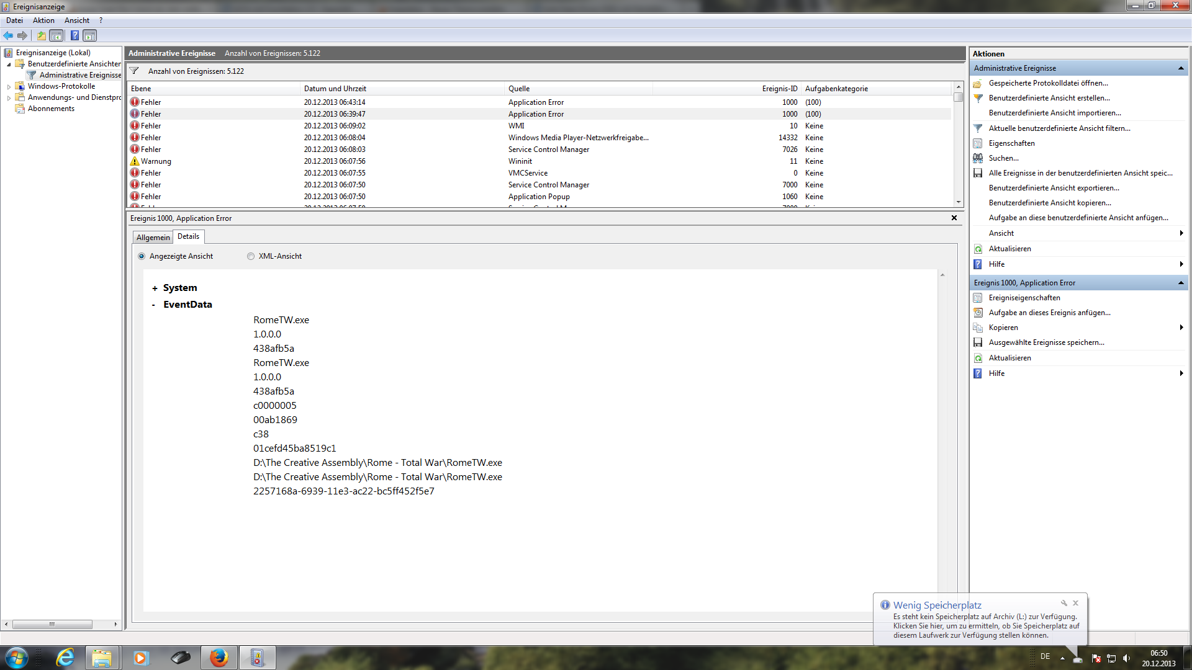Switch to the Allgemein tab

(153, 238)
